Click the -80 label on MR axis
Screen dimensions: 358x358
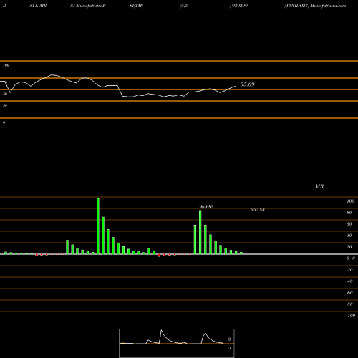349,304
